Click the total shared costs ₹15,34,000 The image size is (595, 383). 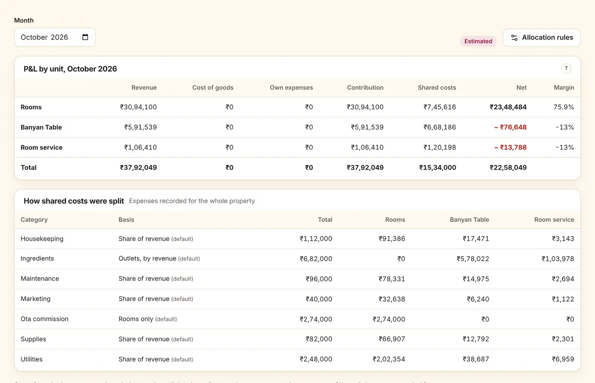pyautogui.click(x=437, y=167)
